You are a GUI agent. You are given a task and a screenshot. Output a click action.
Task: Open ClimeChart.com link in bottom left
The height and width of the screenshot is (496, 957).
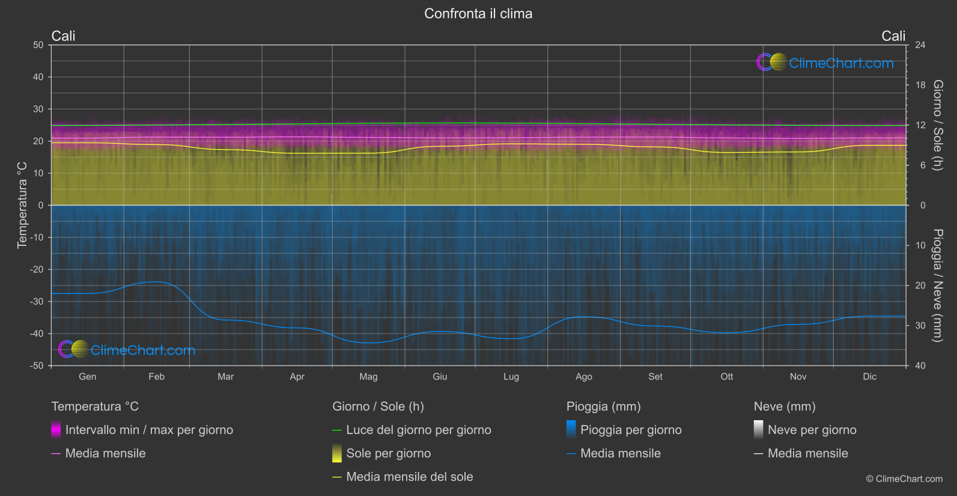click(x=143, y=350)
